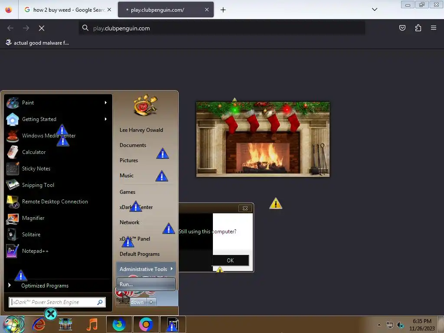Open Remote Desktop Connection icon
This screenshot has height=333, width=444.
click(x=13, y=202)
